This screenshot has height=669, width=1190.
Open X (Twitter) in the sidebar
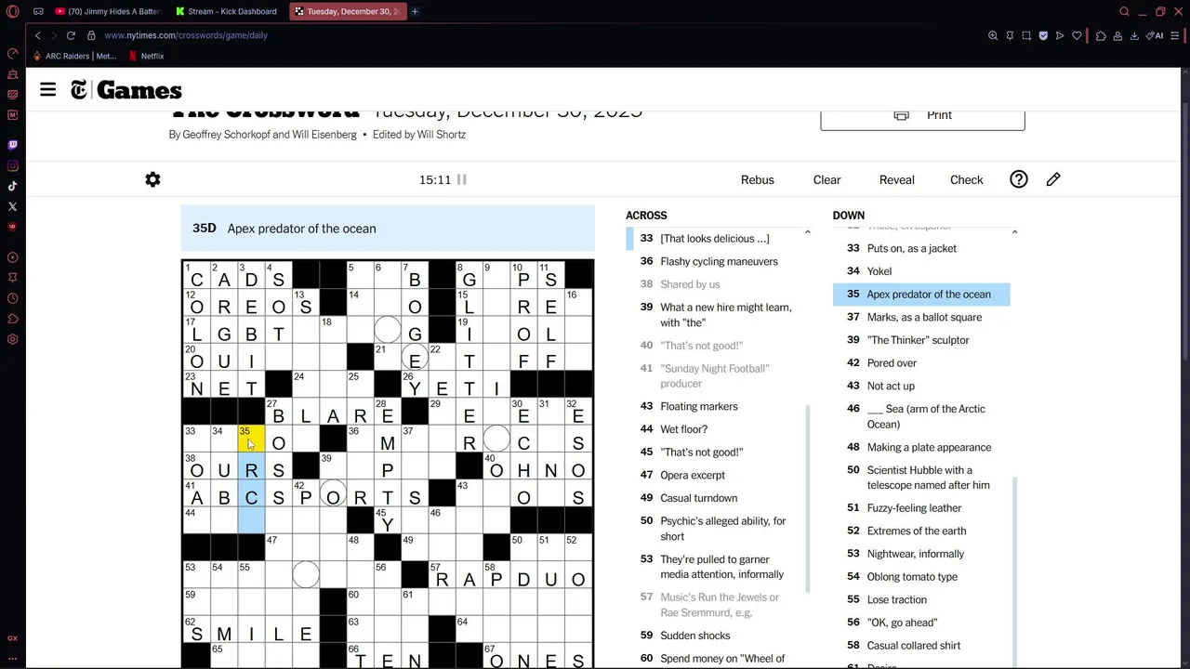12,206
